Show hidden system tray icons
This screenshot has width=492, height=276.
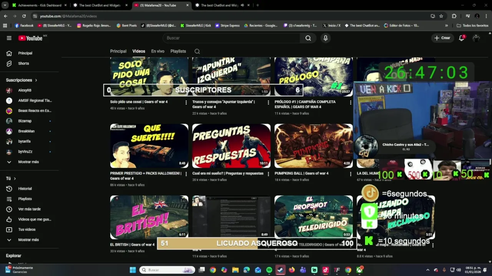tap(428, 270)
